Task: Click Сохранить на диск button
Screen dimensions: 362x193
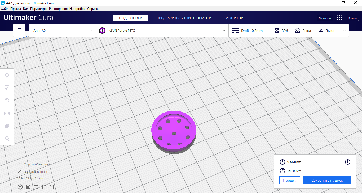Action: click(x=327, y=180)
